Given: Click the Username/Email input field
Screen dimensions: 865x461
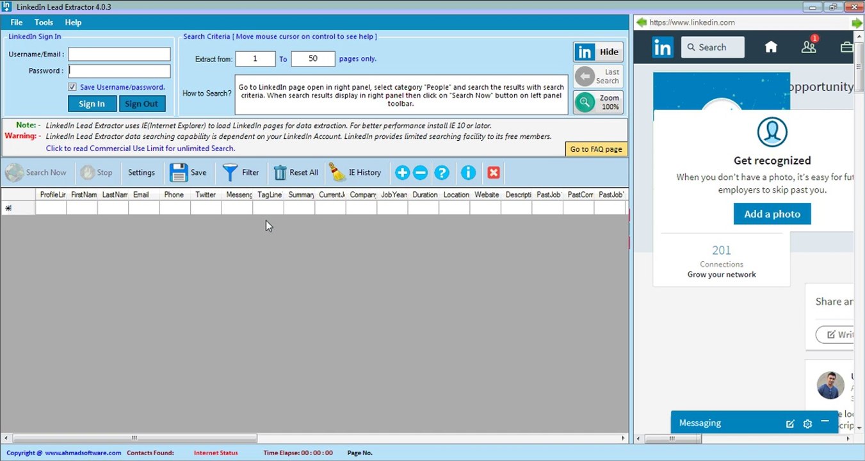Looking at the screenshot, I should point(119,54).
